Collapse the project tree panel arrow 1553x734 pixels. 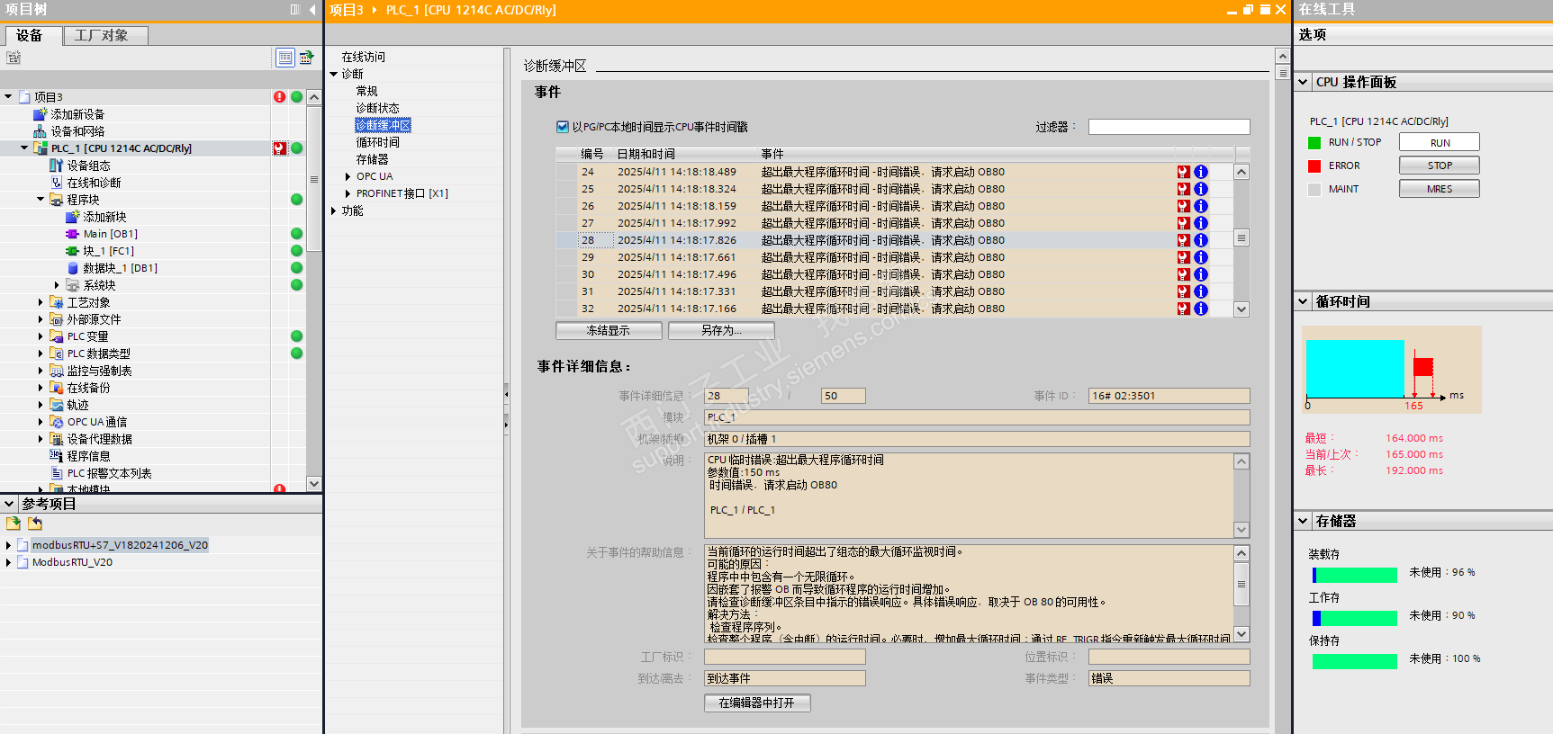click(x=312, y=9)
